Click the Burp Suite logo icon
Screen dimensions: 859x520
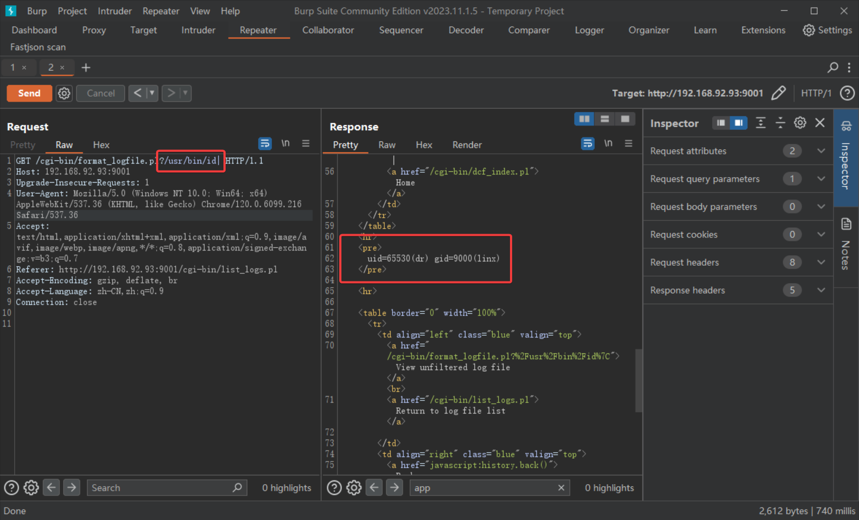click(x=11, y=10)
